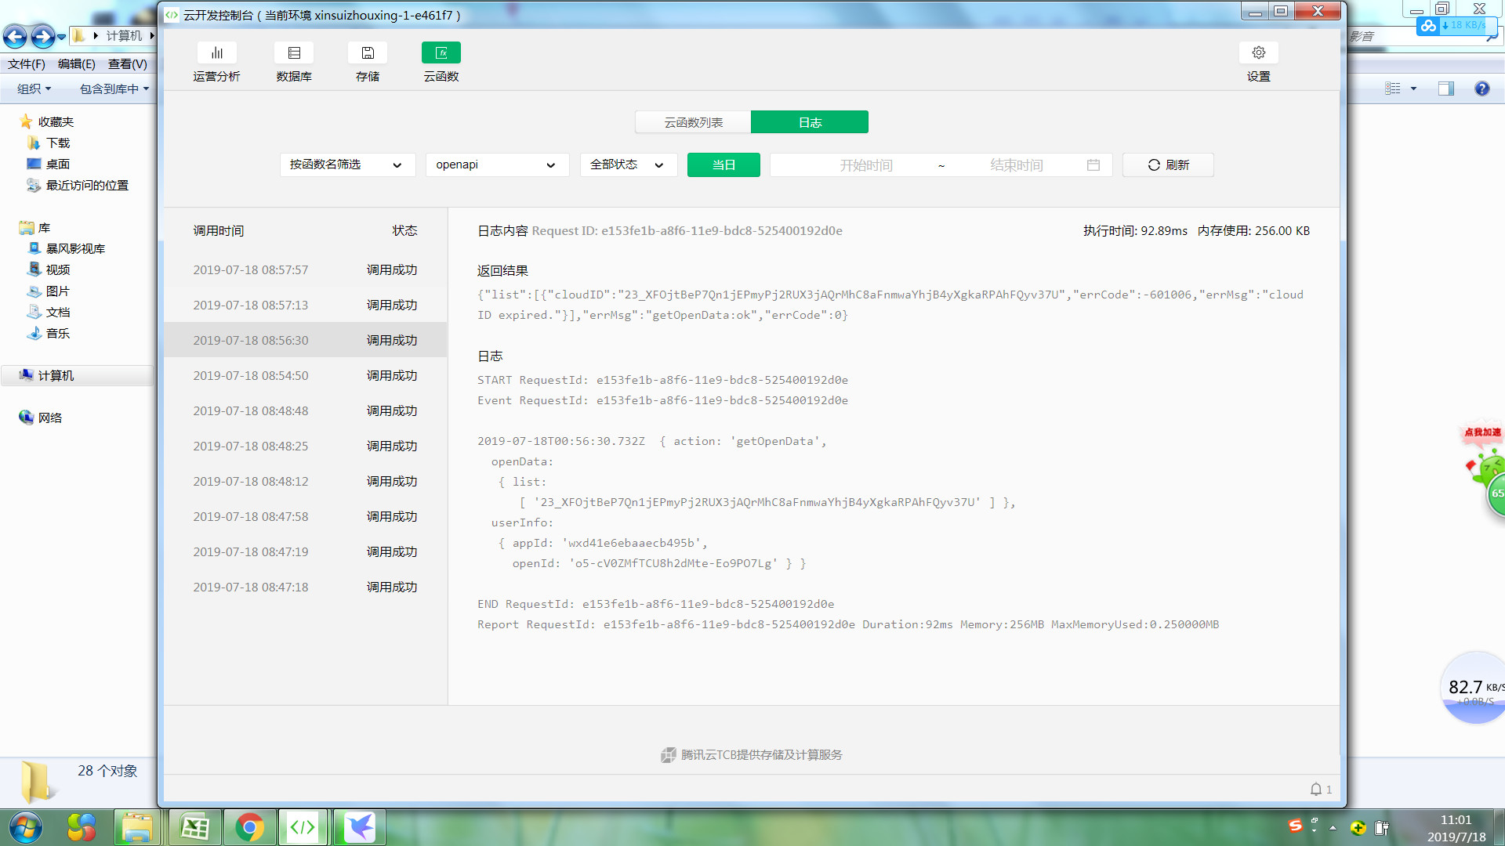
Task: Open the 运营分析 analytics icon
Action: (x=216, y=53)
